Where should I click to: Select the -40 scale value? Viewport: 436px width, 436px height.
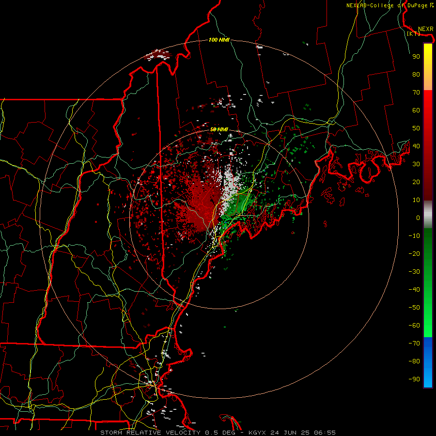point(414,290)
